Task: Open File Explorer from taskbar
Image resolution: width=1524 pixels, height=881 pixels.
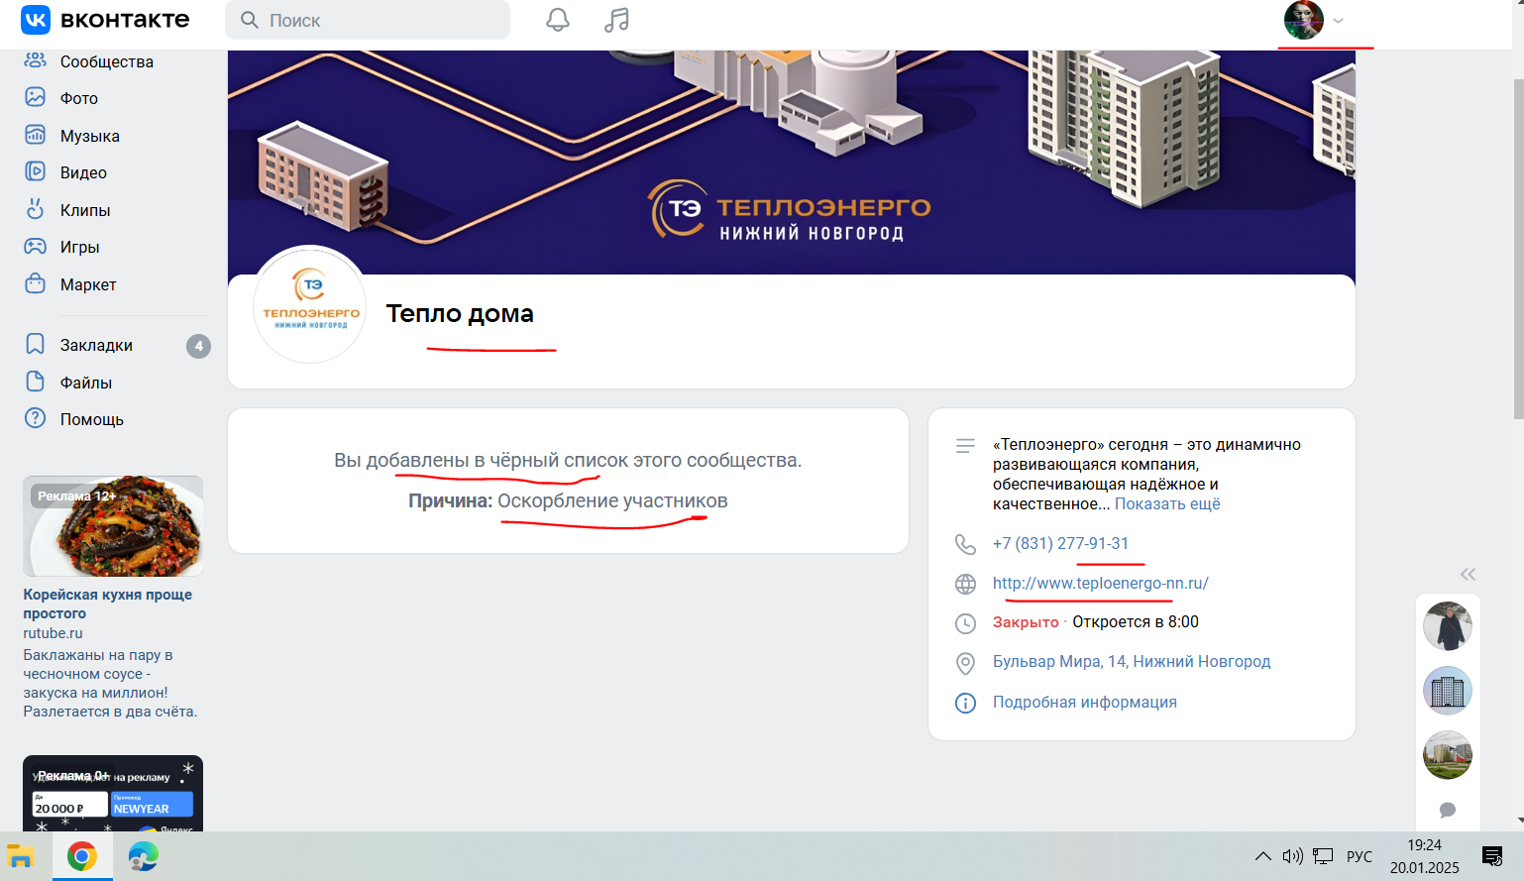Action: pyautogui.click(x=21, y=856)
